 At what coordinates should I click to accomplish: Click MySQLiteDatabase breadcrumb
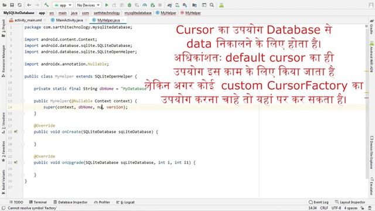pyautogui.click(x=19, y=13)
